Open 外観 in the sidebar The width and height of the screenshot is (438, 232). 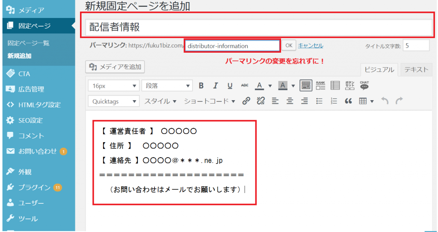(x=38, y=172)
